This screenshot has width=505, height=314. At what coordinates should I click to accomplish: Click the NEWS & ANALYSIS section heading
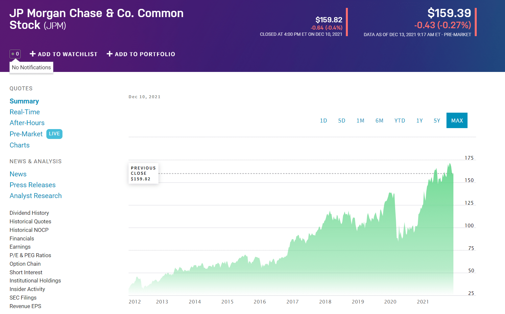pyautogui.click(x=36, y=161)
